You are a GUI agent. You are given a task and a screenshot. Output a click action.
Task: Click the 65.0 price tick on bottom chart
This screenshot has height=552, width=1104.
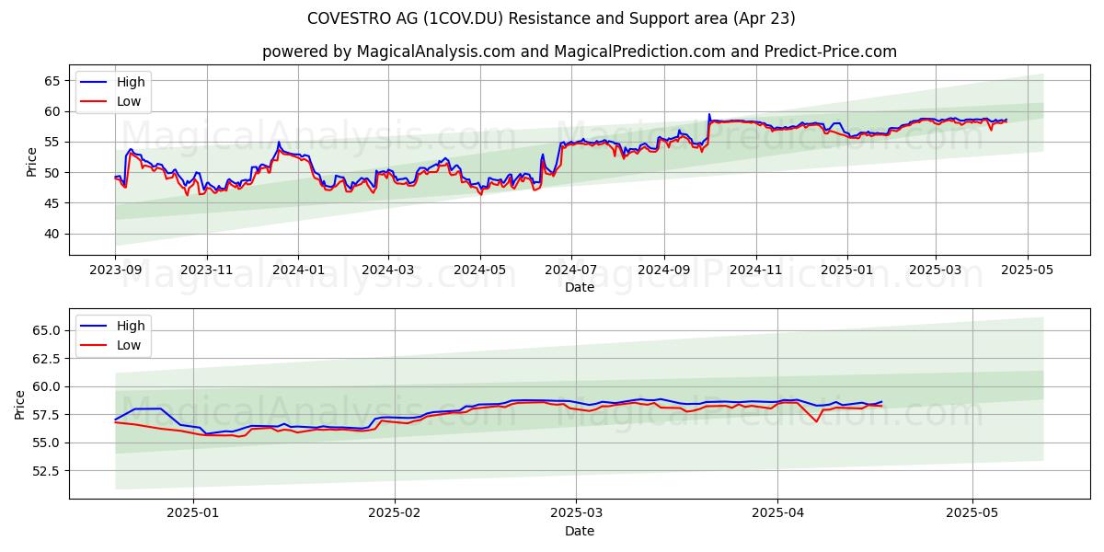[46, 330]
